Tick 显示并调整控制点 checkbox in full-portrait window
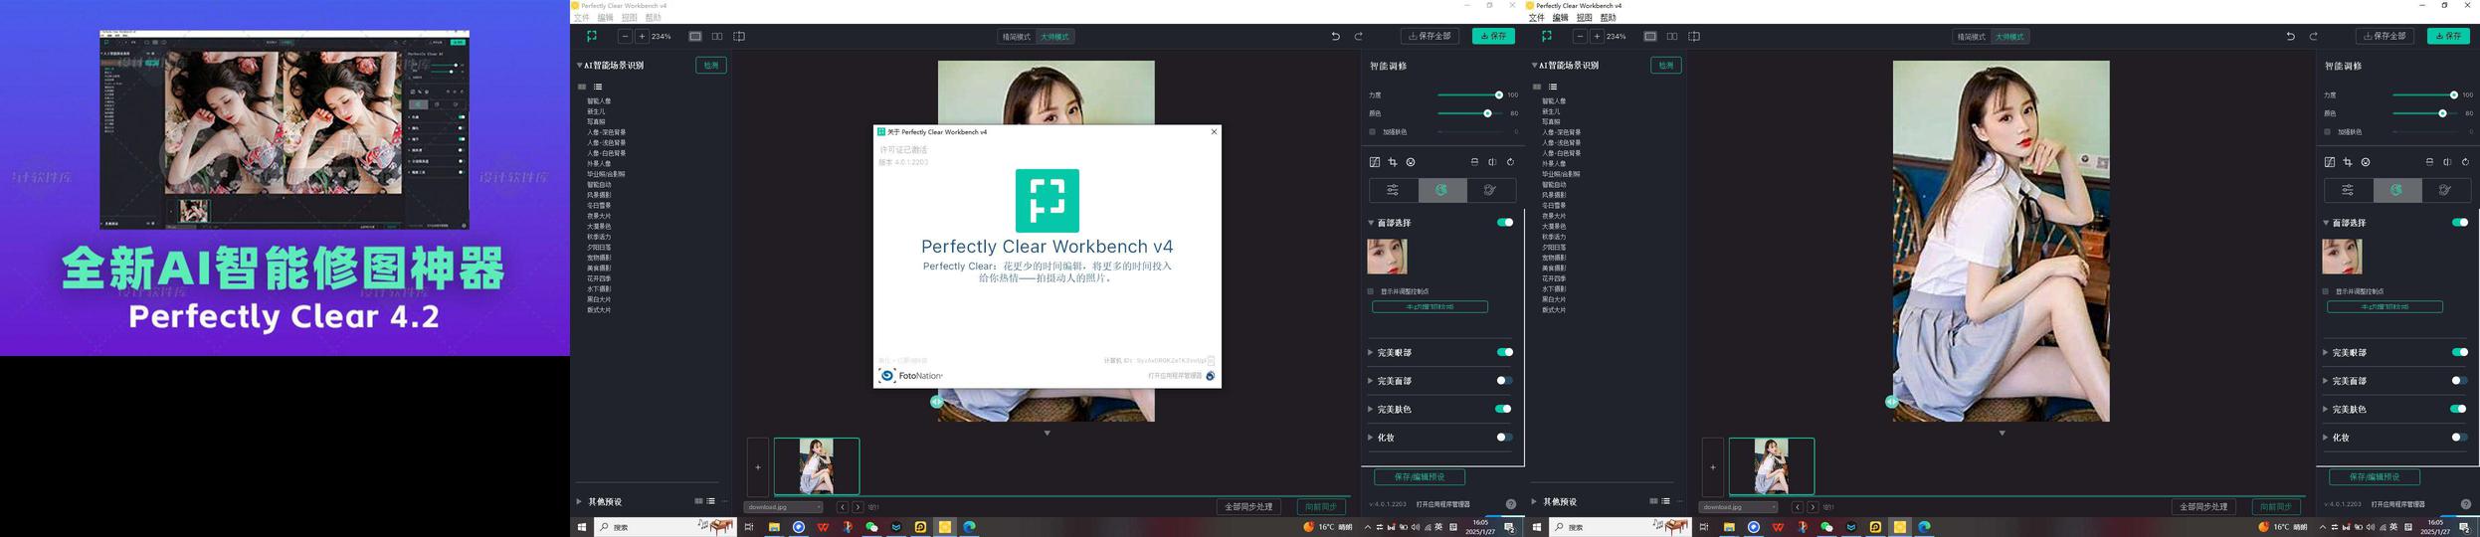 pos(2325,291)
